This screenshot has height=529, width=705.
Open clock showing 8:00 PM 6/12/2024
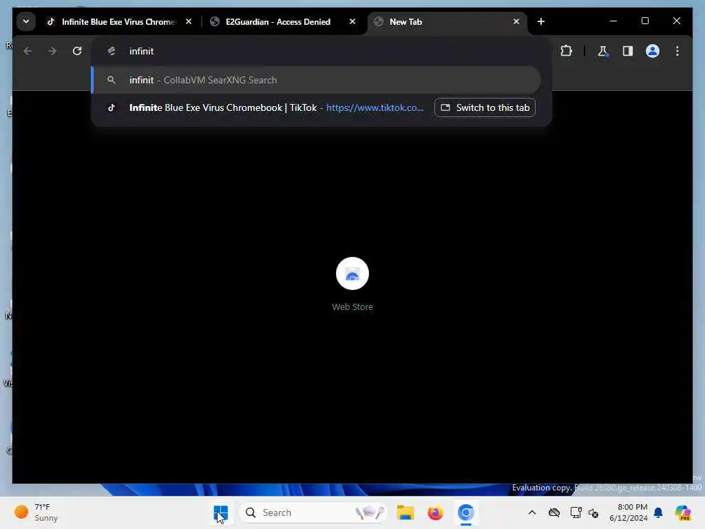(x=629, y=512)
